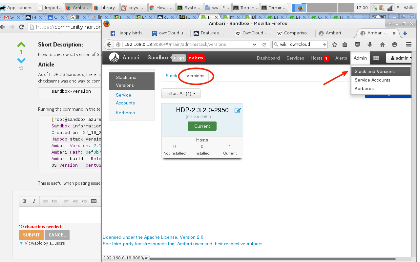Open the reading list clipboard icon

[x=345, y=44]
